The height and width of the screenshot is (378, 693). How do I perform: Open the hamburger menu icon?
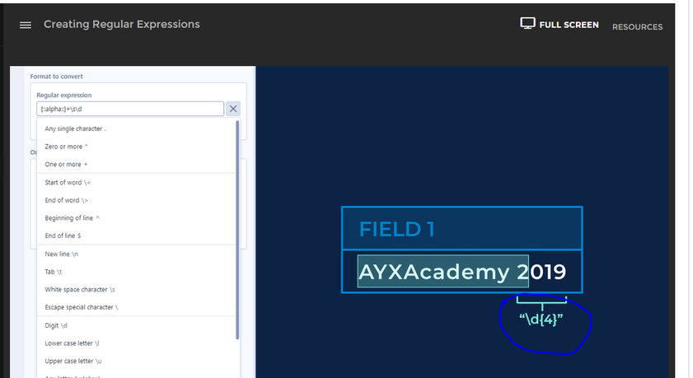point(26,26)
